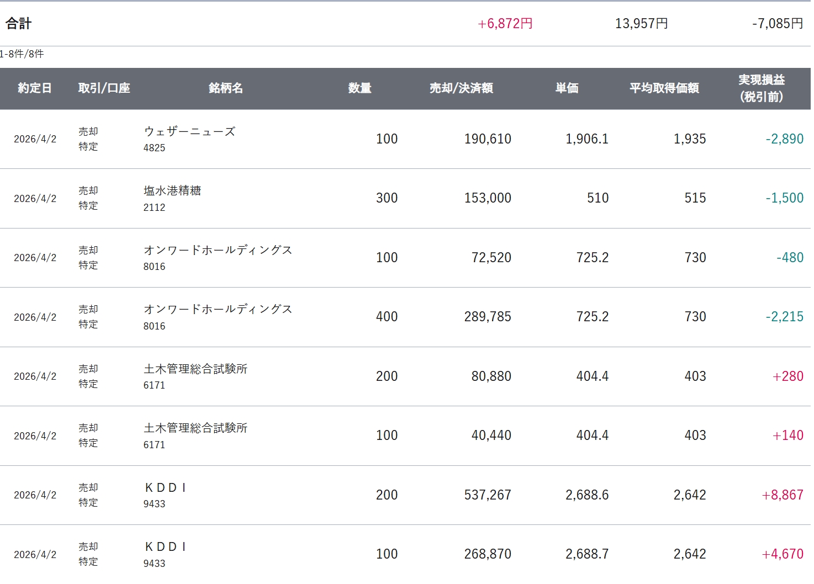Select the KDDI row with +4,670 profit
Image resolution: width=814 pixels, height=584 pixels.
coord(165,547)
